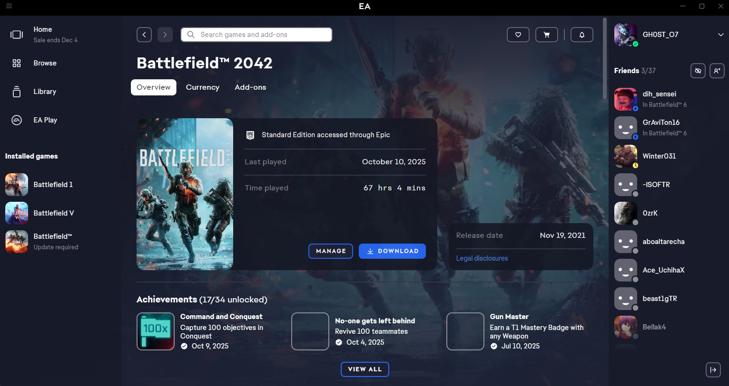
Task: Select Battlefield 1 installed game
Action: click(59, 185)
